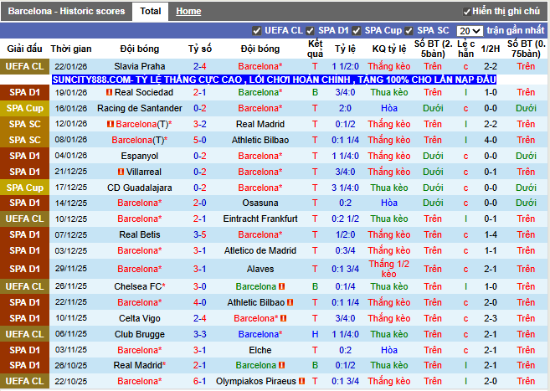Click the date 04/01/26 in Espanyol row

(71, 156)
